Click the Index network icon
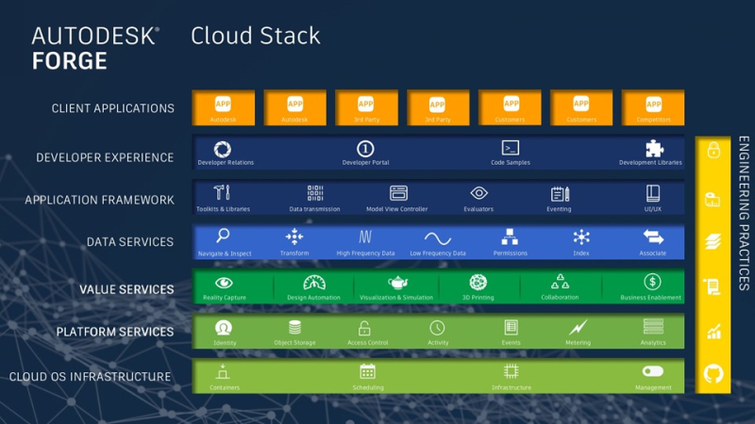 click(581, 237)
